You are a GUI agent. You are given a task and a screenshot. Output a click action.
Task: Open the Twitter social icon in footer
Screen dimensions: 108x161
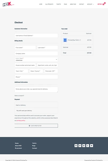[80, 146]
